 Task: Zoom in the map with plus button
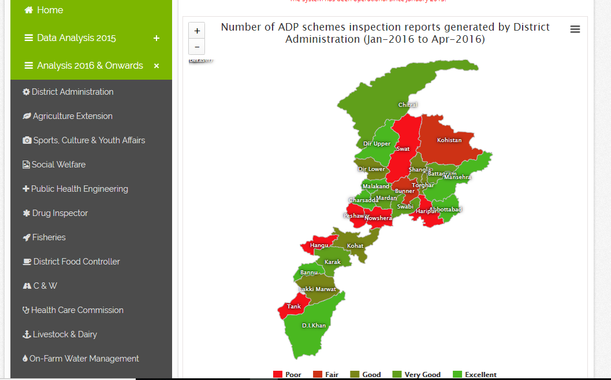(x=197, y=31)
